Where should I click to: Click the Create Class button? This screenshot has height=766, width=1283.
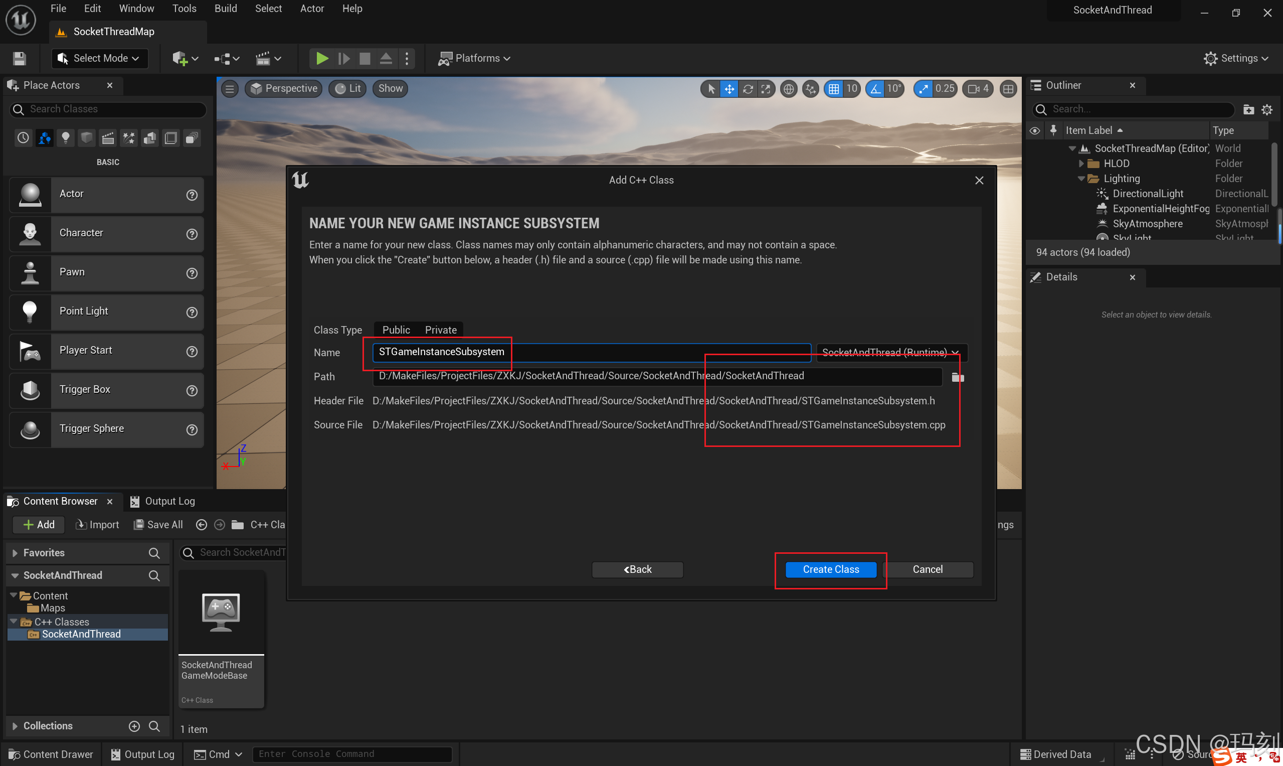[x=831, y=569]
